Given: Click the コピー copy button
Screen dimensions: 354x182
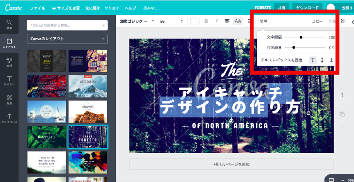Looking at the screenshot, I should (317, 21).
